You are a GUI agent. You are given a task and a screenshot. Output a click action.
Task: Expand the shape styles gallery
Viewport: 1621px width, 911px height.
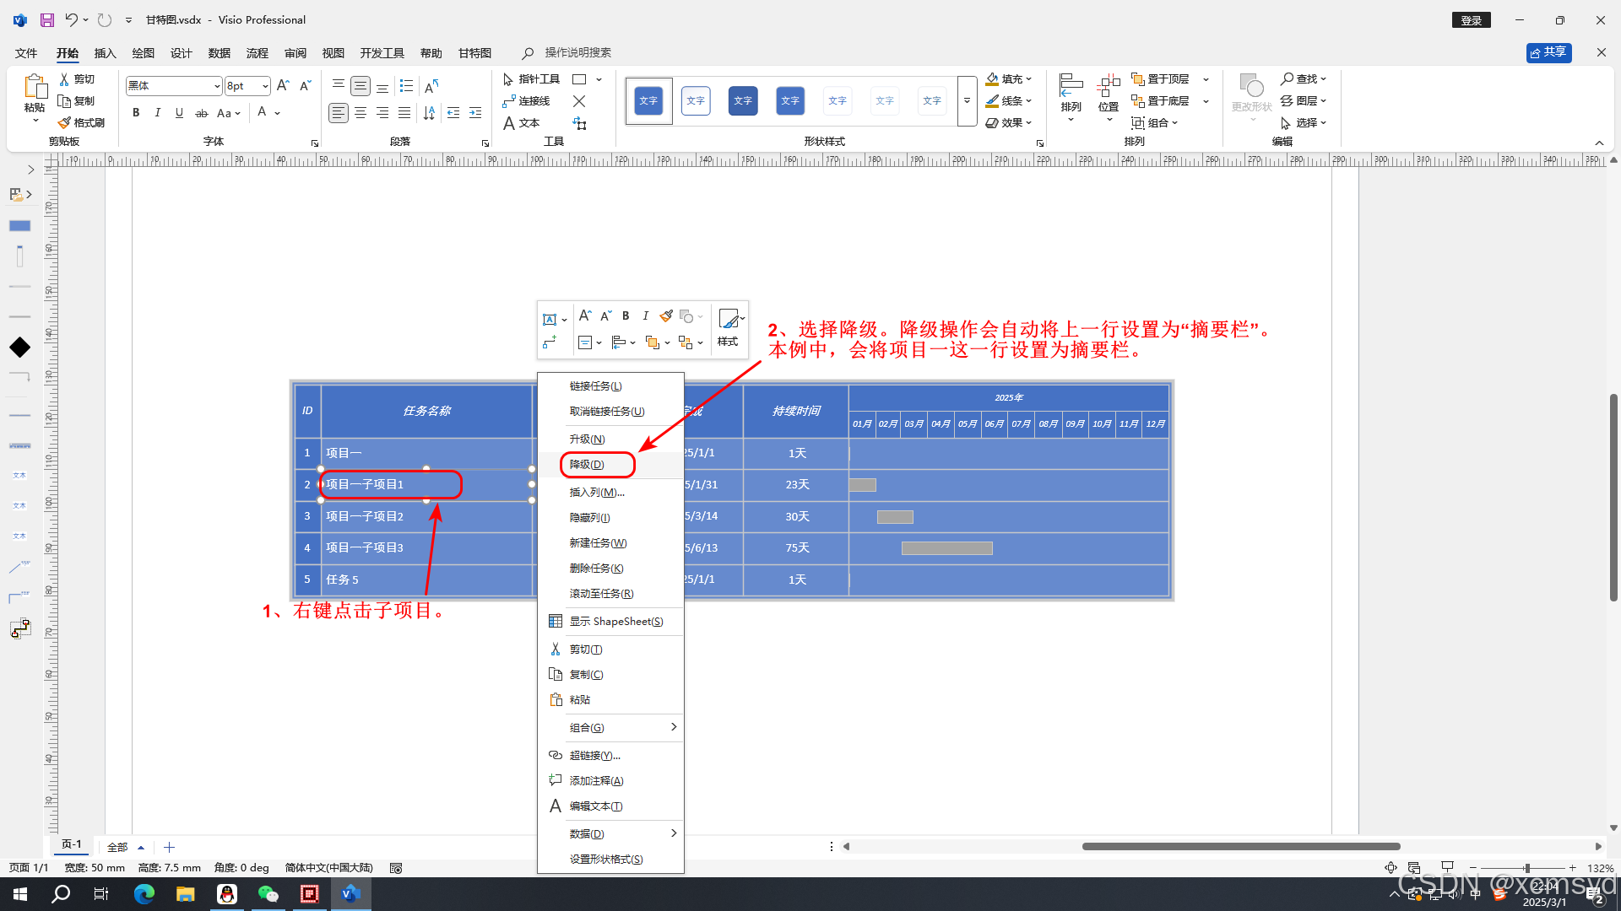click(967, 101)
